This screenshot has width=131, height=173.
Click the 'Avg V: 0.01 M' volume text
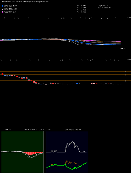pyautogui.click(x=103, y=6)
